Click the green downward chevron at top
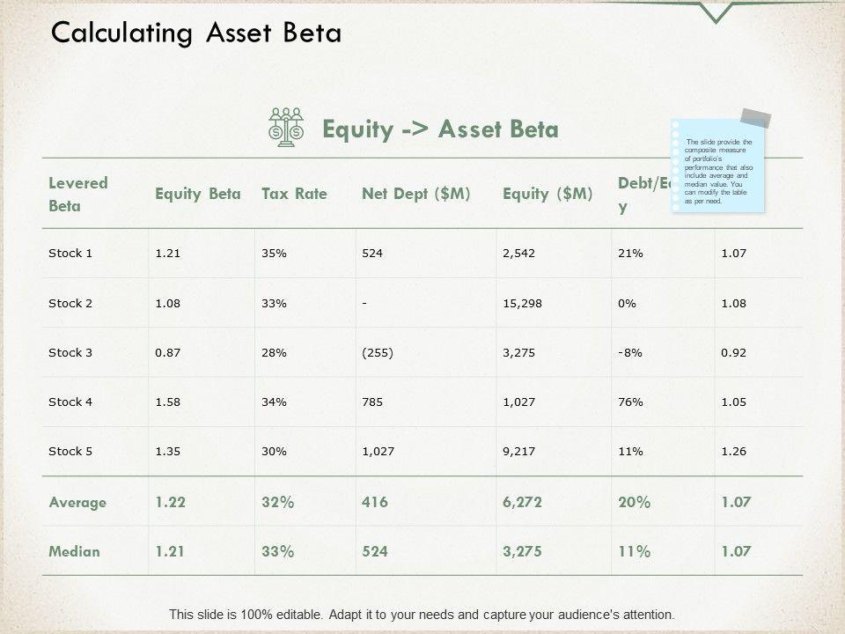 coord(719,12)
